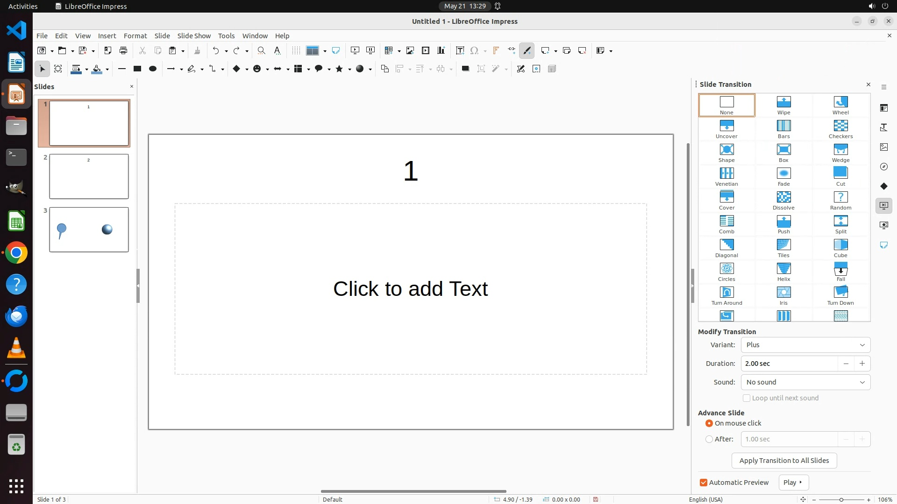The width and height of the screenshot is (897, 504).
Task: Choose the Dissolve transition effect
Action: [783, 200]
